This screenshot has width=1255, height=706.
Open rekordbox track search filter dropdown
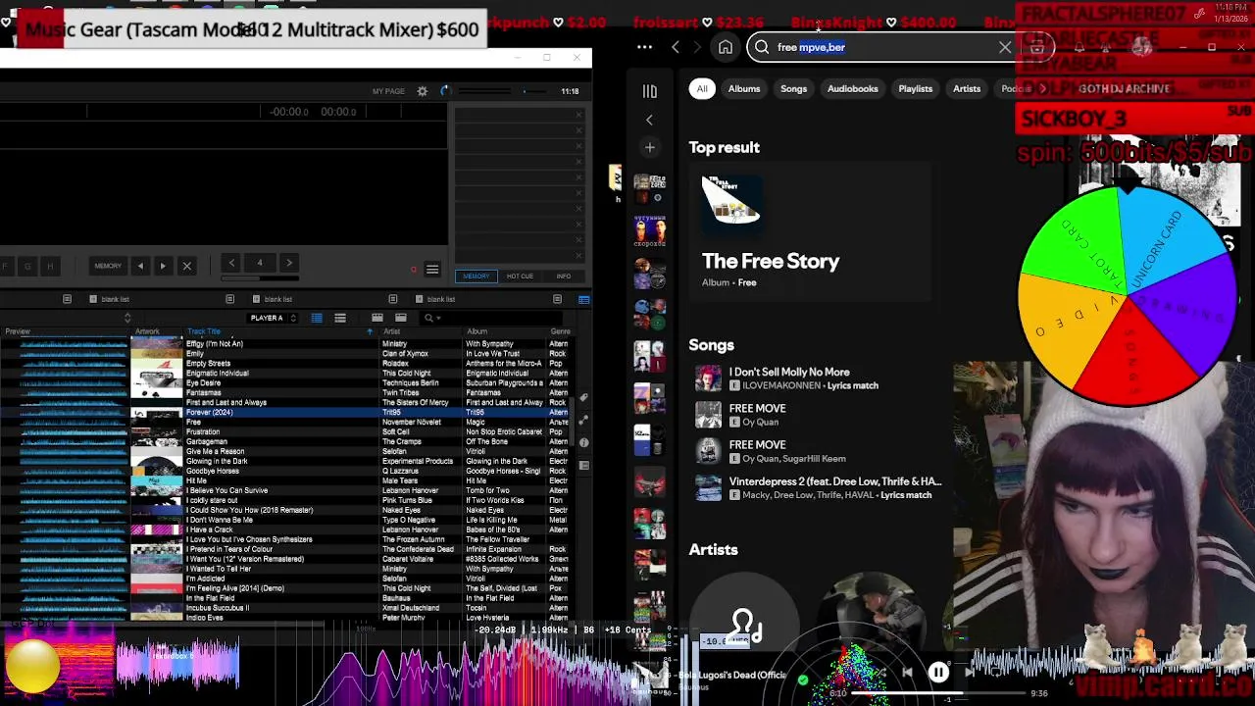coord(431,318)
